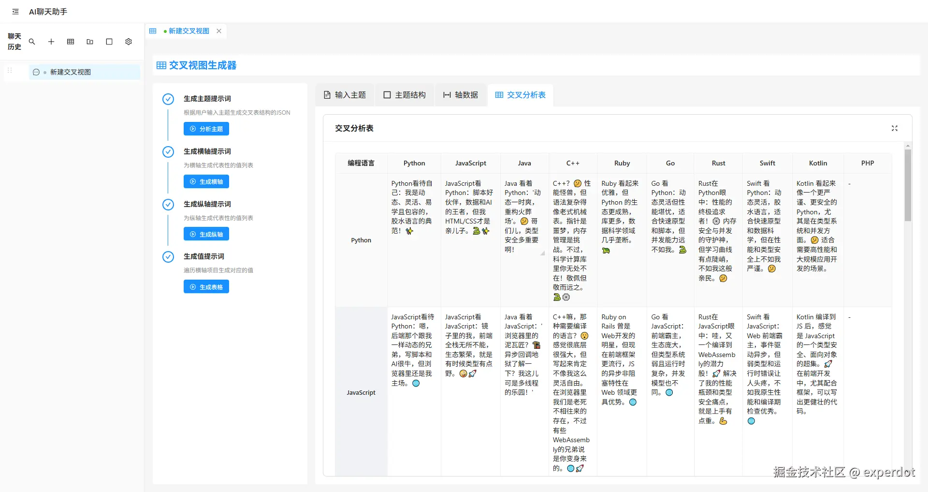Click the 生成横轴 button
This screenshot has width=928, height=492.
(206, 181)
